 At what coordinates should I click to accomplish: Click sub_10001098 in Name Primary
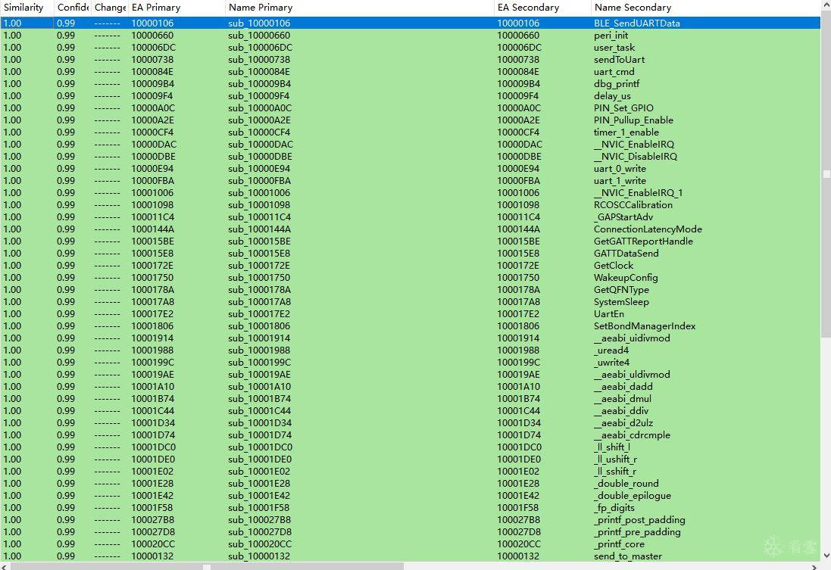pyautogui.click(x=259, y=205)
